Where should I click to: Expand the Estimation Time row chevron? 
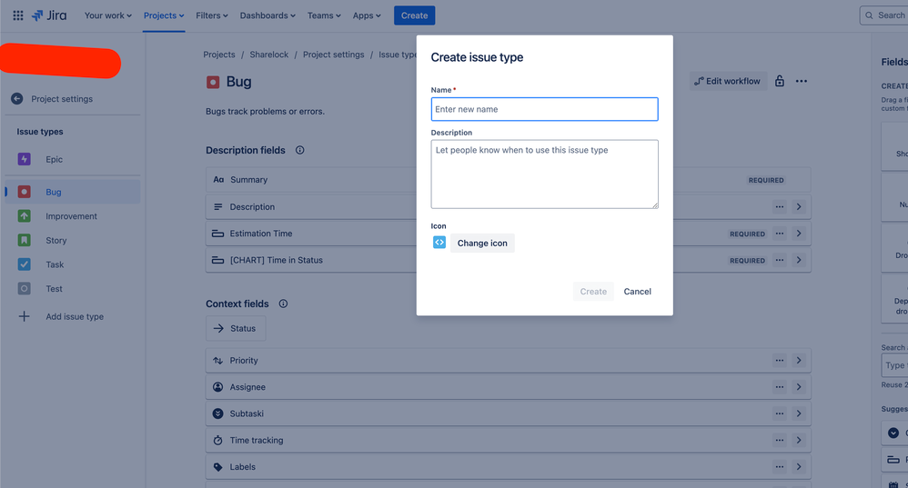point(799,234)
